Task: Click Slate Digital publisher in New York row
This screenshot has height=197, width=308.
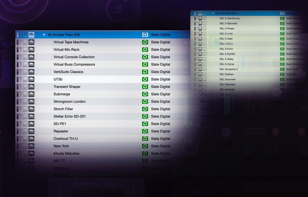Action: [x=160, y=146]
